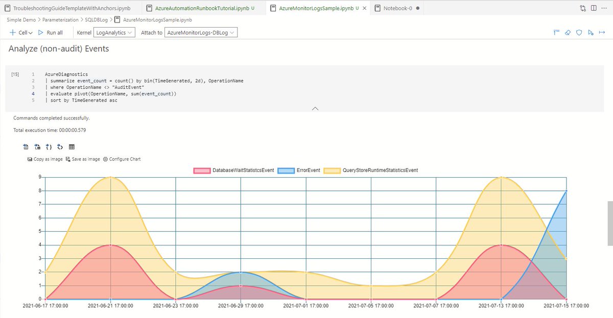The width and height of the screenshot is (613, 318).
Task: Open the editor More Actions menu
Action: 604,8
